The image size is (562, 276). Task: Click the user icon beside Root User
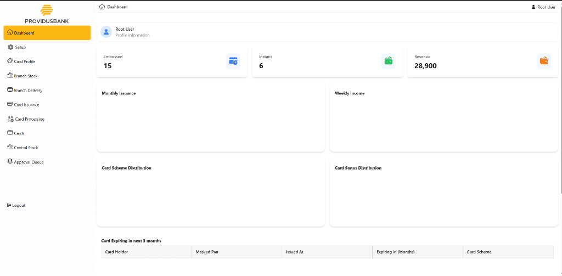pyautogui.click(x=533, y=7)
